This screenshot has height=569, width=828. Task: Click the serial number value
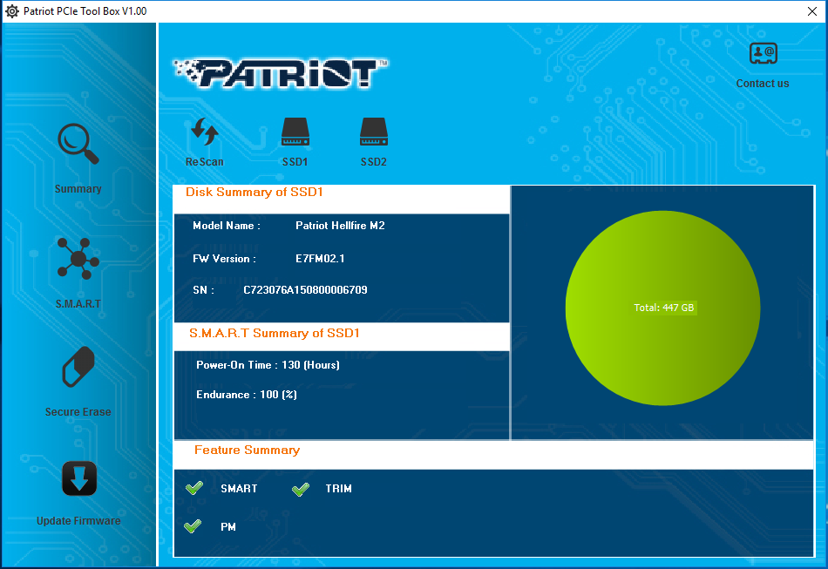[305, 290]
